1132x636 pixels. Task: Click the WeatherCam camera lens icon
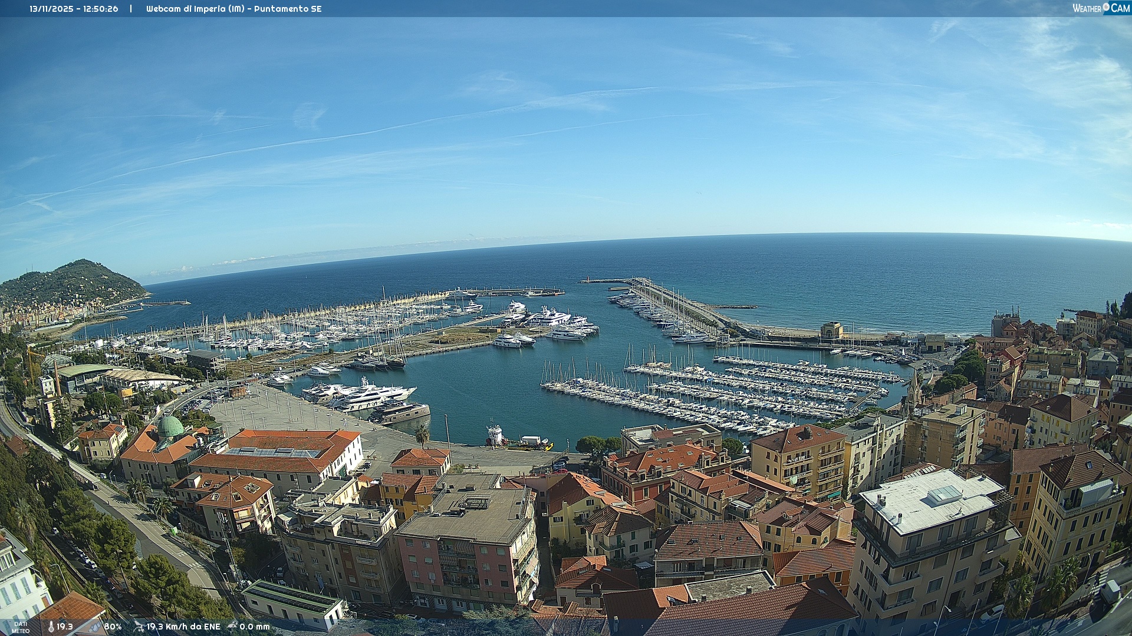[1106, 8]
